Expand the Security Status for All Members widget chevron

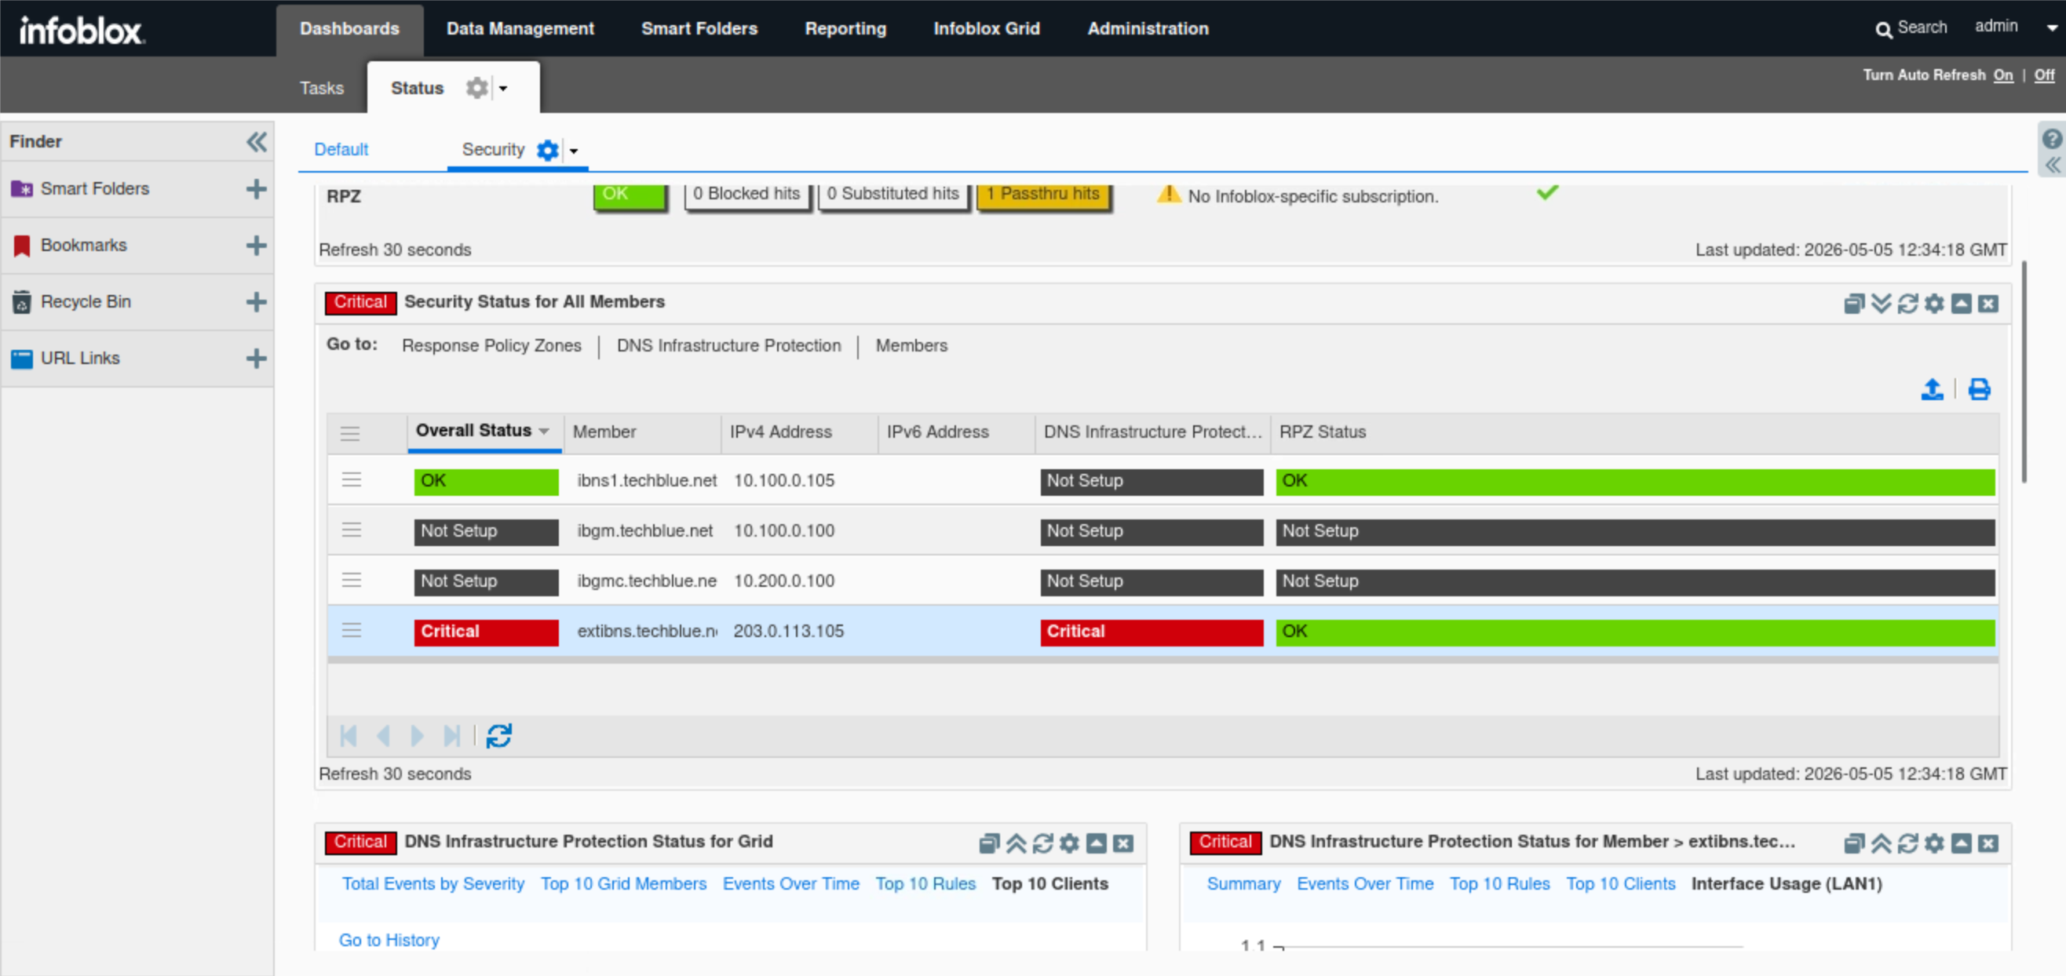1881,304
